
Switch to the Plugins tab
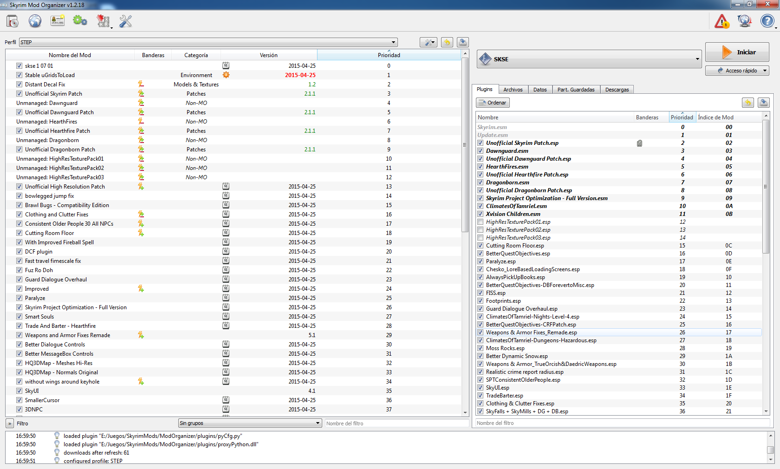pos(485,89)
